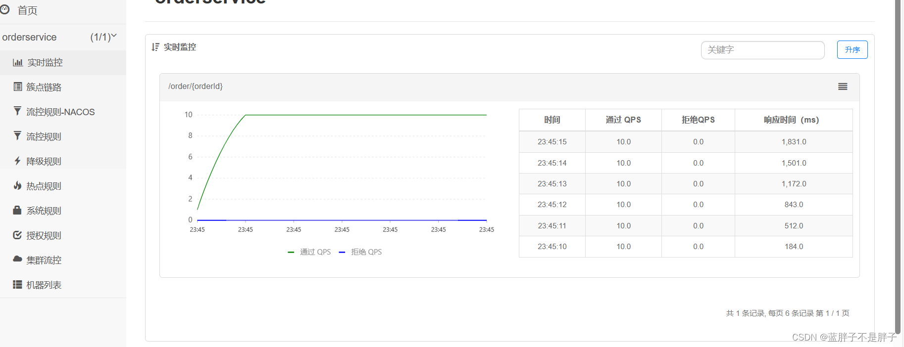Select the 23:45:15 time cell
This screenshot has height=347, width=904.
[552, 142]
